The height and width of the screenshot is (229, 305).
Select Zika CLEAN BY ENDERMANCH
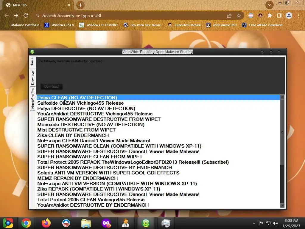point(158,135)
